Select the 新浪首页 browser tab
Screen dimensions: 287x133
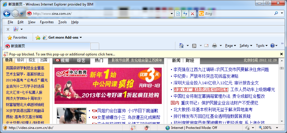click(x=47, y=46)
